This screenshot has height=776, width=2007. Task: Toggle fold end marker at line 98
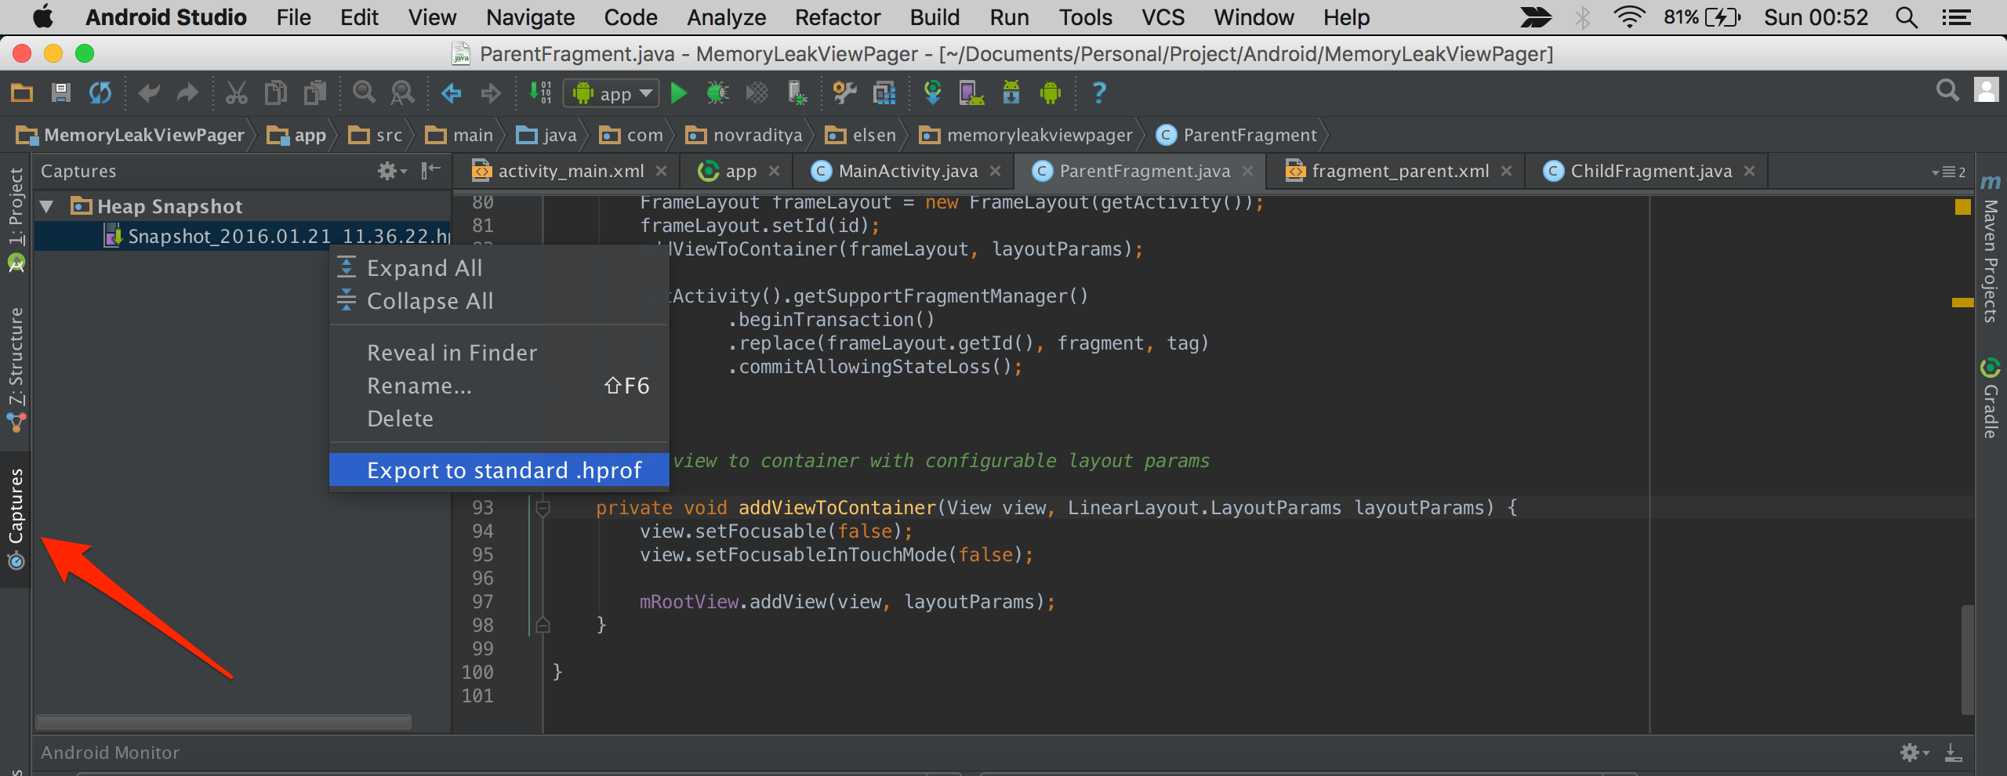pos(542,626)
